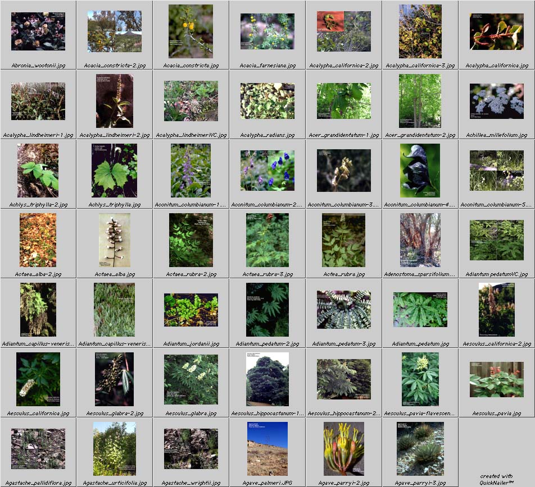Open the Agastache_urticifolia.jpg thumbnail

(115, 449)
